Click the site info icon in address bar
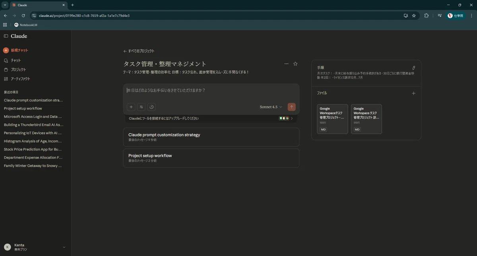477x256 pixels. coord(34,15)
